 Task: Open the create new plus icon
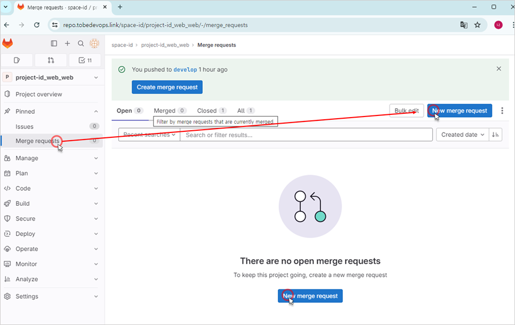(67, 44)
